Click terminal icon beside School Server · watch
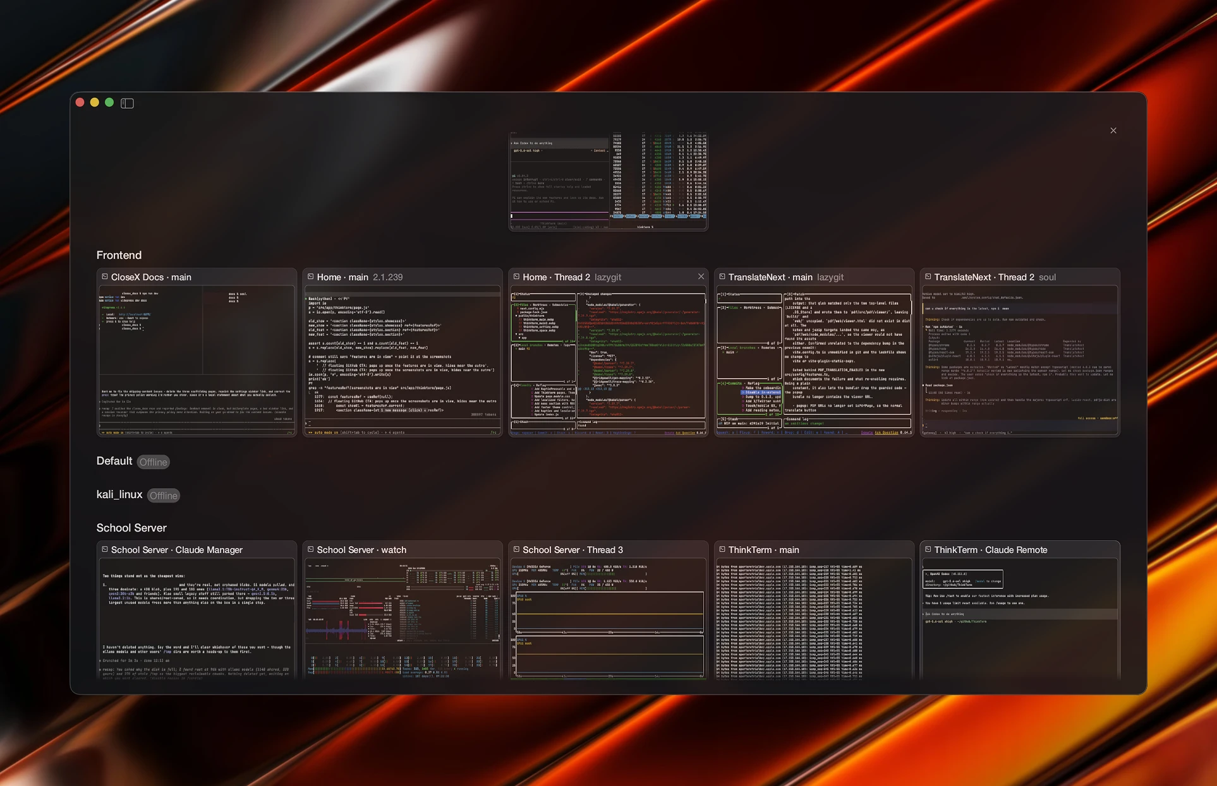Viewport: 1217px width, 786px height. pyautogui.click(x=311, y=549)
